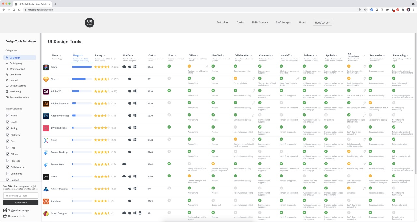The image size is (417, 222).
Task: Uncheck the Usage column filter
Action: coord(8,122)
